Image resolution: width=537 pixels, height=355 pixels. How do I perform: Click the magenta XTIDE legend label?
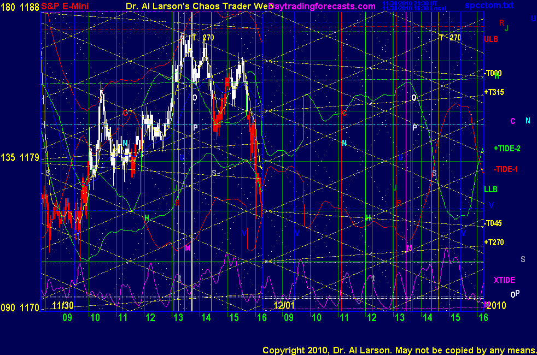click(x=504, y=280)
